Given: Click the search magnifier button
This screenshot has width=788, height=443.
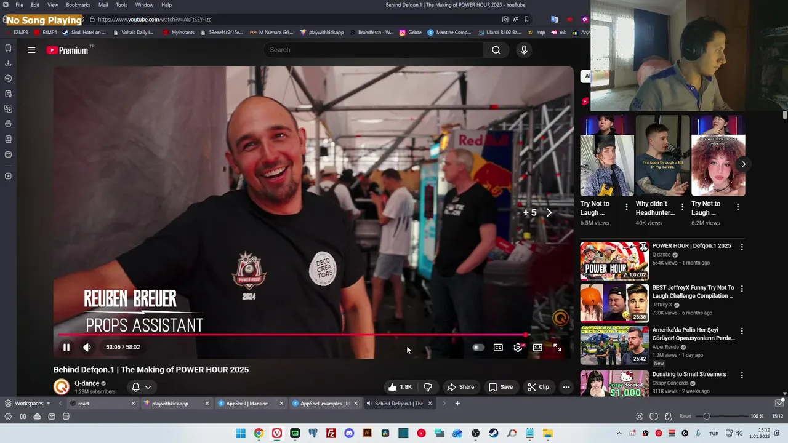Looking at the screenshot, I should 496,50.
